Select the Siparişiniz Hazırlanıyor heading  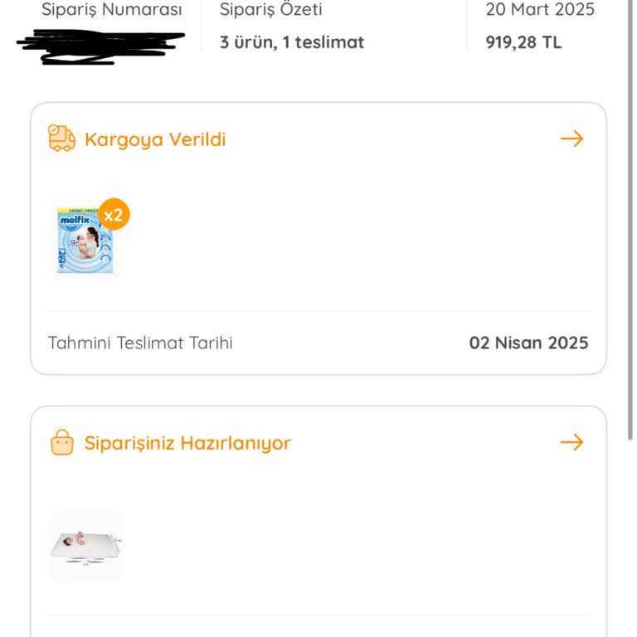187,443
